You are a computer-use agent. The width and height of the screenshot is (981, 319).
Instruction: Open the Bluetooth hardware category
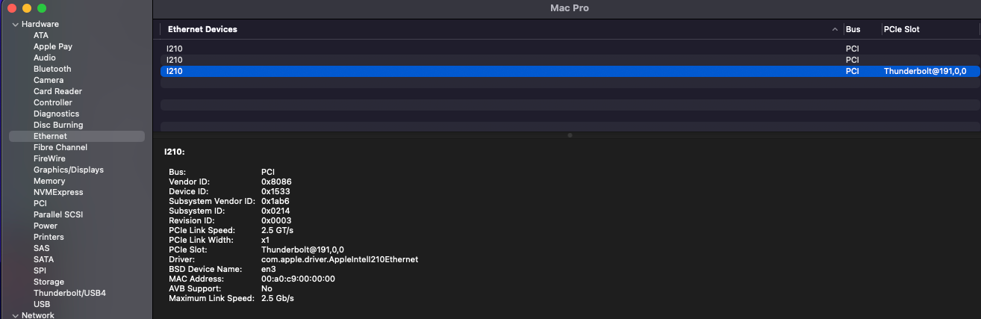pos(52,69)
